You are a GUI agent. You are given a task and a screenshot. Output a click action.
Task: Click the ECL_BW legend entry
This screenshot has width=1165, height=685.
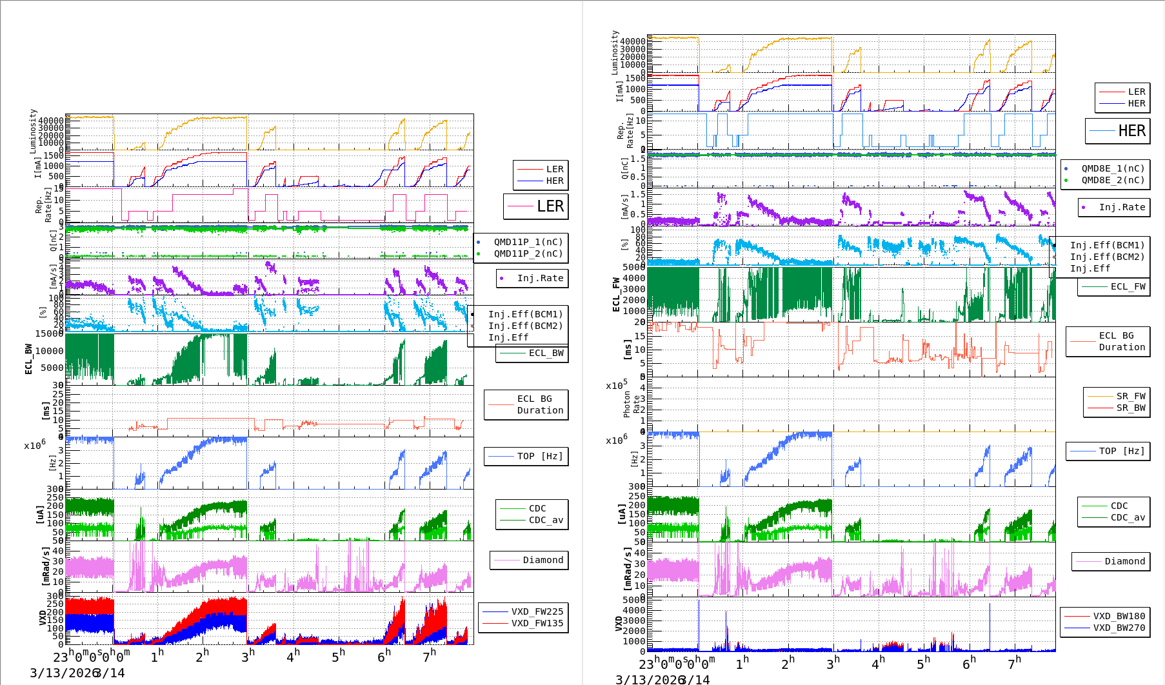(x=532, y=353)
